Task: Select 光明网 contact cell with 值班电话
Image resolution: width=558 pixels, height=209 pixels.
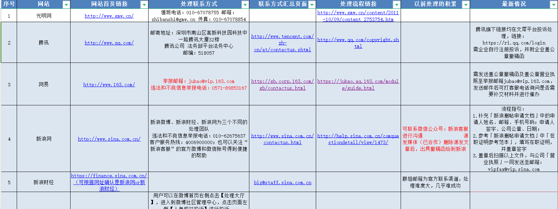Action: (x=199, y=16)
